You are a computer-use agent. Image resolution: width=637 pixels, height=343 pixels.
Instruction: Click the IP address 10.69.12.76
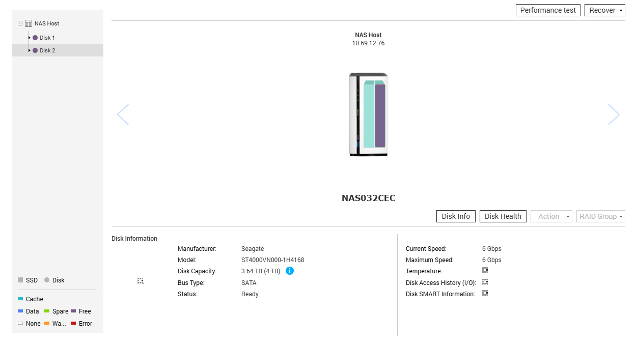pyautogui.click(x=368, y=43)
